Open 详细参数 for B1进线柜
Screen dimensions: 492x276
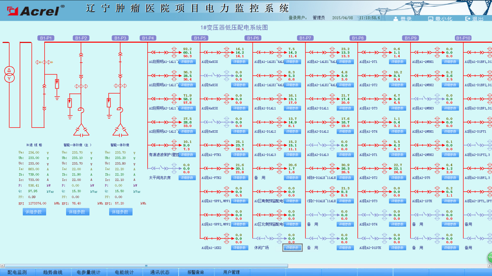click(x=34, y=212)
